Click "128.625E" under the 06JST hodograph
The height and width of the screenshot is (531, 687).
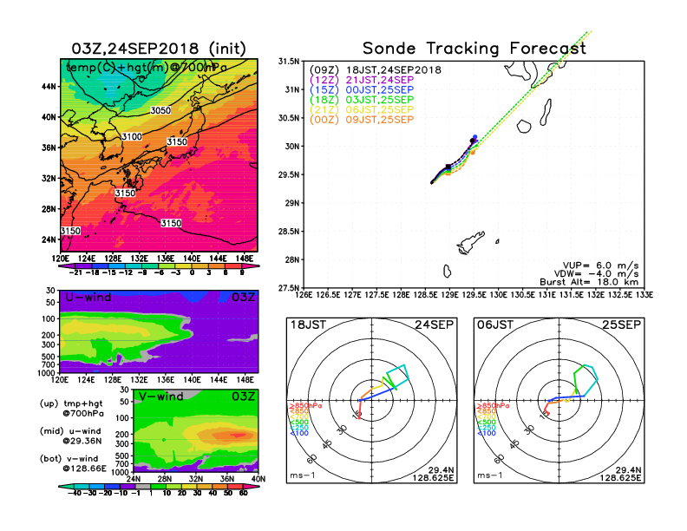620,478
